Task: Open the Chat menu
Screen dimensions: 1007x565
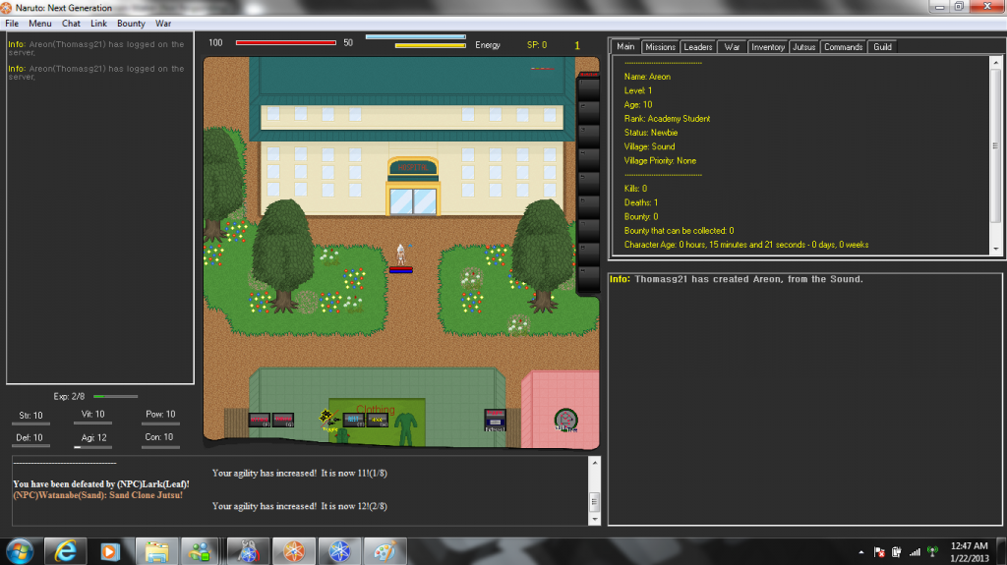Action: pyautogui.click(x=71, y=24)
